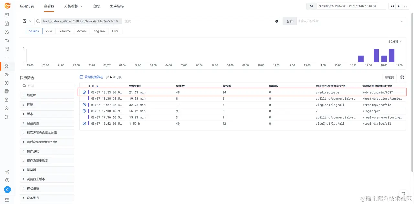Click the 分析 button
The height and width of the screenshot is (204, 414).
click(x=289, y=21)
